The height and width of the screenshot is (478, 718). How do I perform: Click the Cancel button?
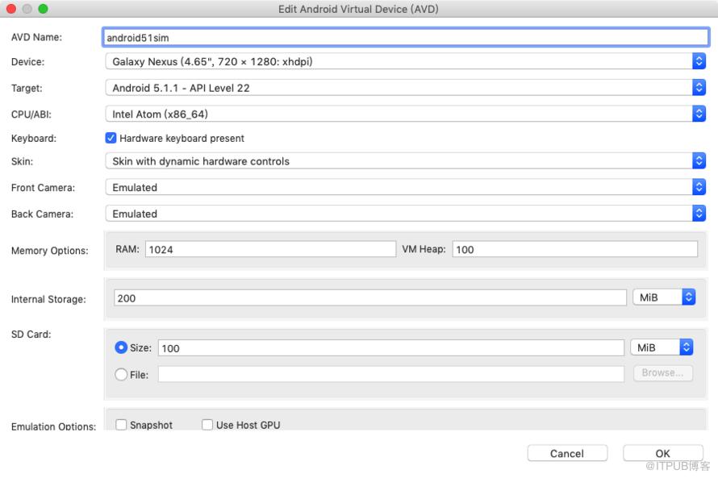point(567,453)
